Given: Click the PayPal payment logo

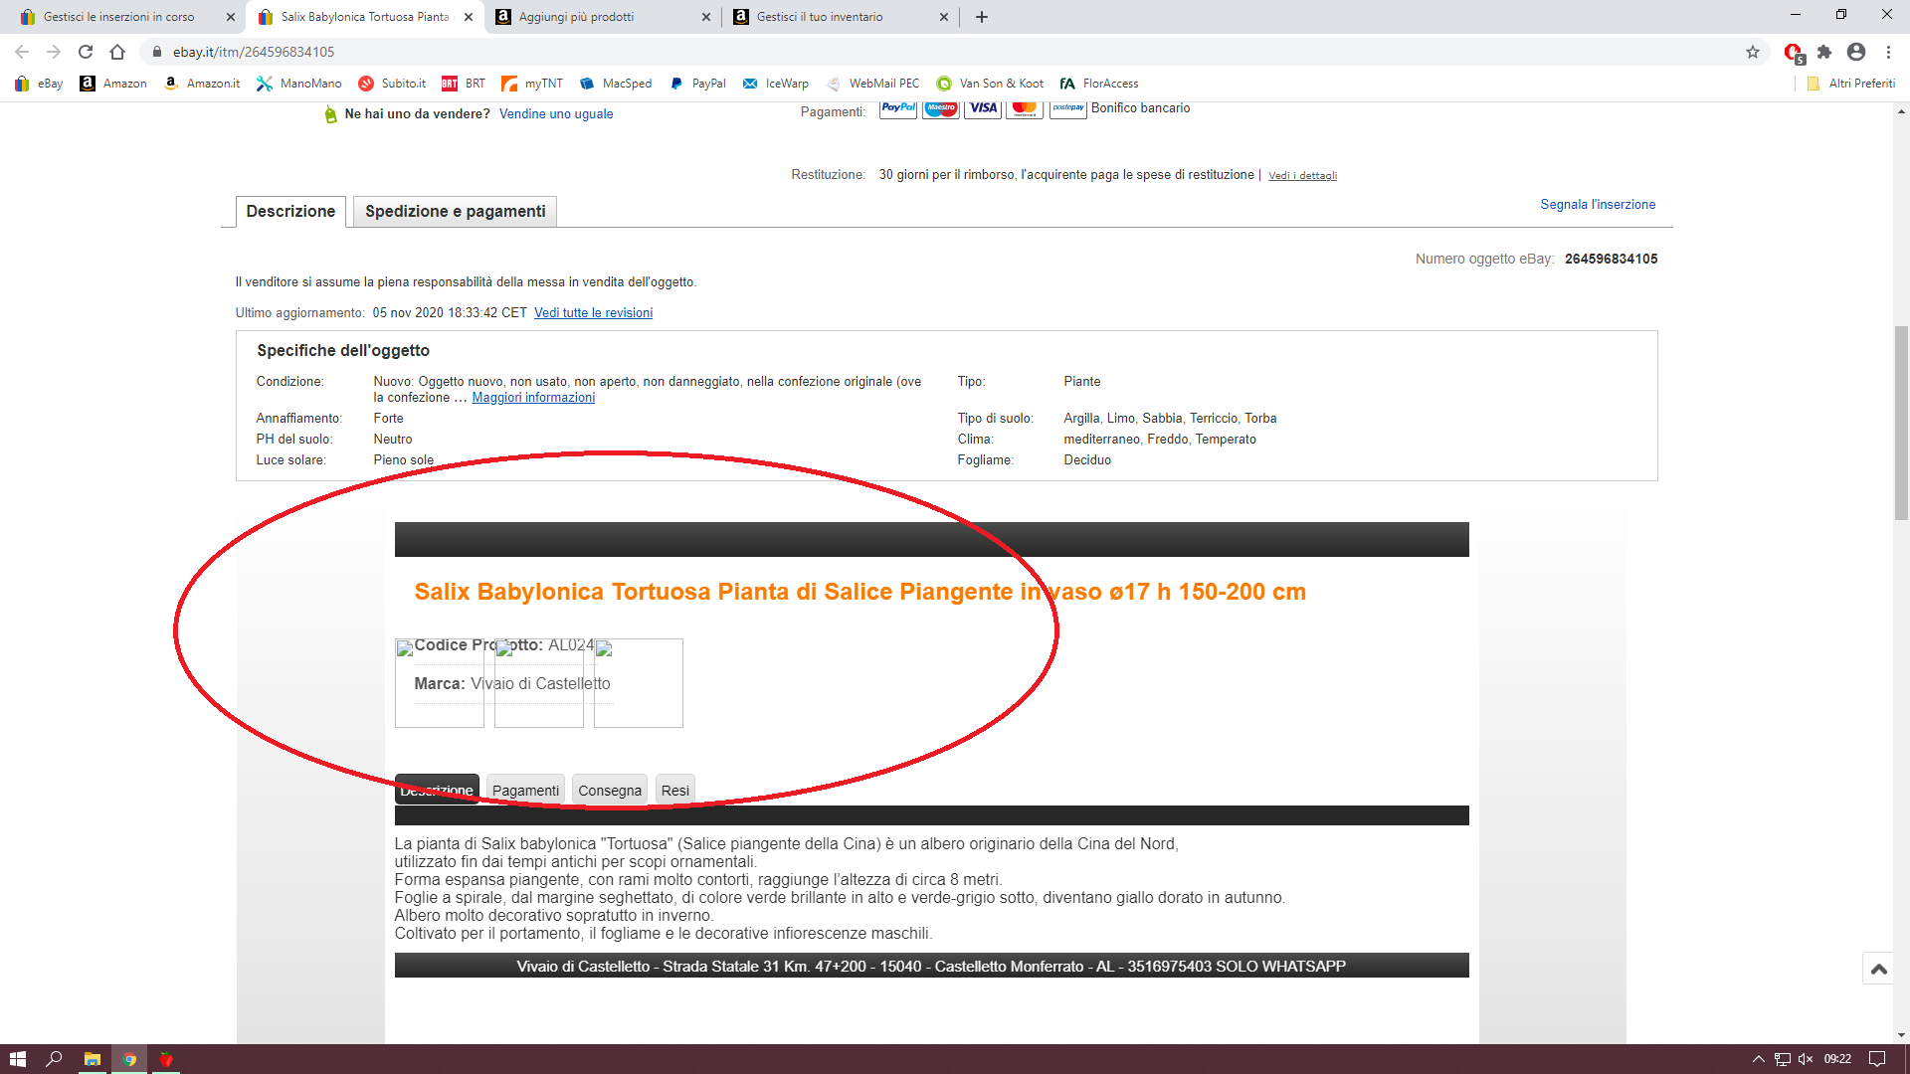Looking at the screenshot, I should [898, 108].
